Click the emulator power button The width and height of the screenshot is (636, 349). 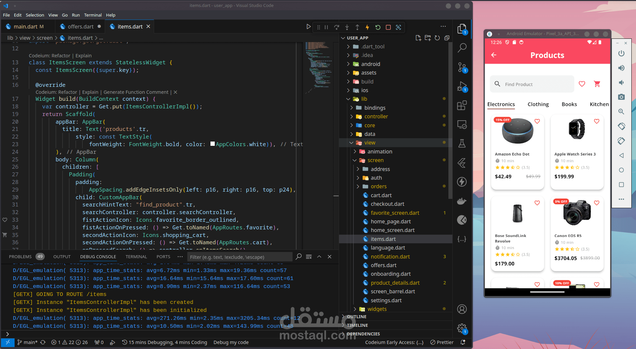point(621,53)
